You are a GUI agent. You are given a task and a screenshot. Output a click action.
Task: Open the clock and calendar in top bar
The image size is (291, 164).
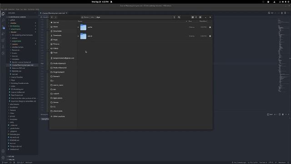[100, 2]
